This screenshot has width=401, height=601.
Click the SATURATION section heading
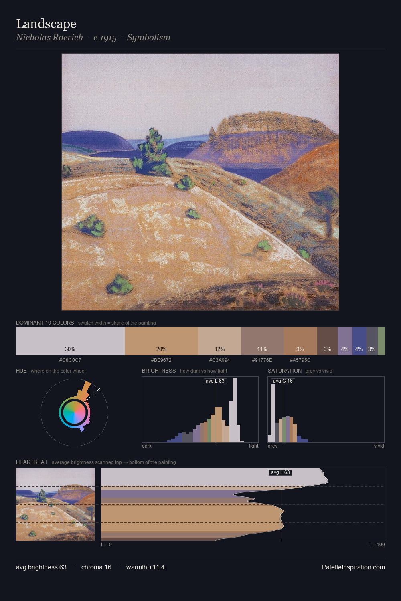tap(285, 371)
